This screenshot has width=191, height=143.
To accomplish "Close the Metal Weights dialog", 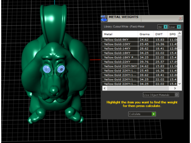I will (x=180, y=18).
